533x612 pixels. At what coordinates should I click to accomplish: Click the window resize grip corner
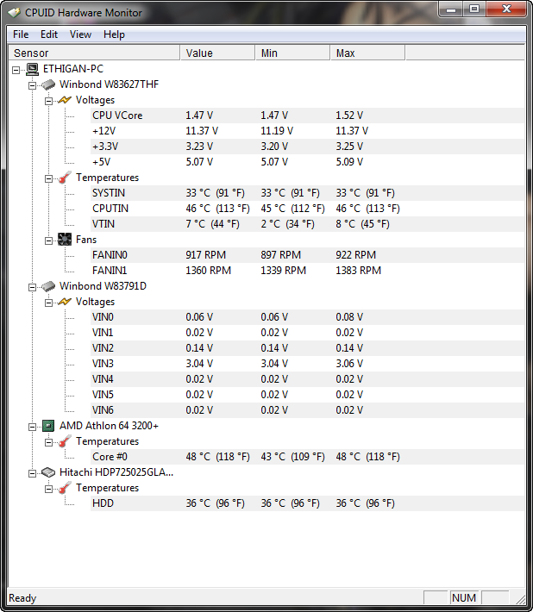coord(520,599)
